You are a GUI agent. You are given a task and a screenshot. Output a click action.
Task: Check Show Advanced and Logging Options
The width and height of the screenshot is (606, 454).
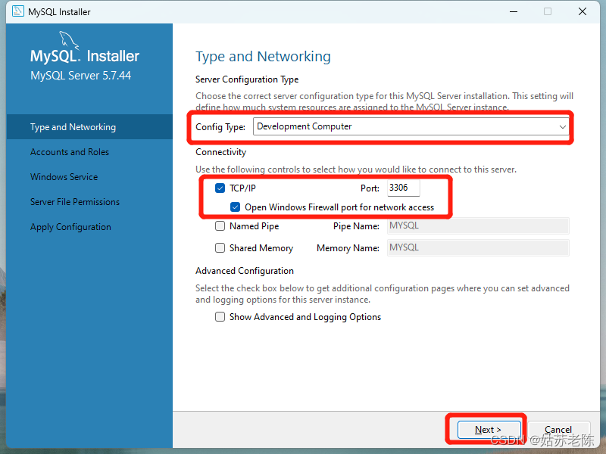220,317
